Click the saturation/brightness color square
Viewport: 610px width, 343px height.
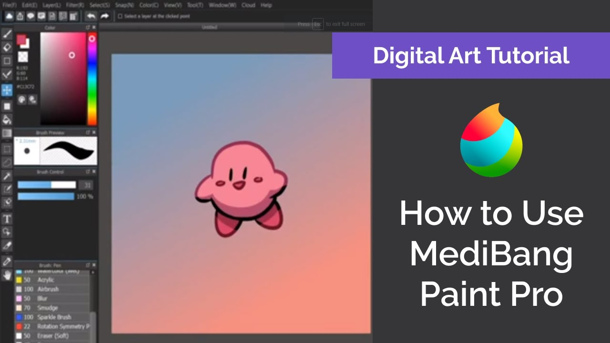(x=63, y=79)
